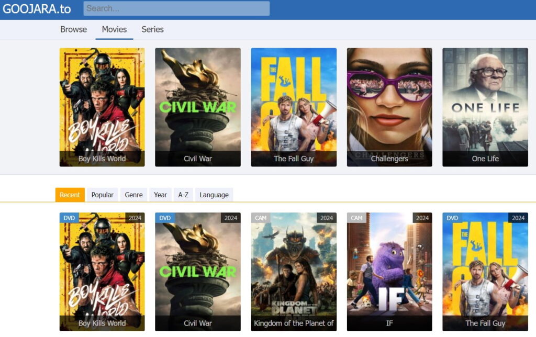This screenshot has height=337, width=536.
Task: Click DVD badge on recent Boy Kills World
Action: click(x=69, y=218)
